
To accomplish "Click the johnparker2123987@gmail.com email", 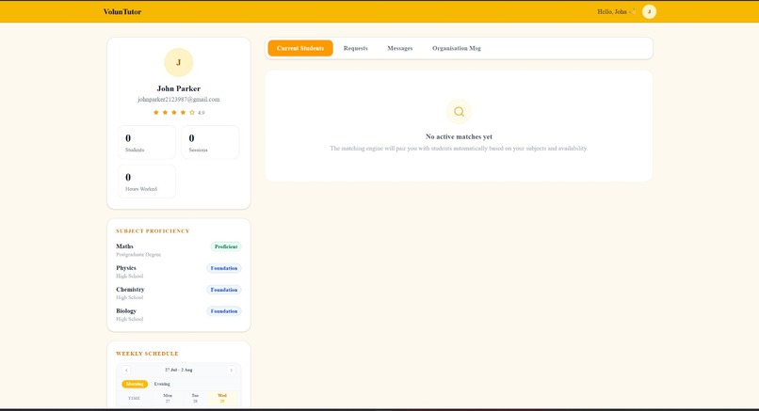I will click(x=179, y=99).
